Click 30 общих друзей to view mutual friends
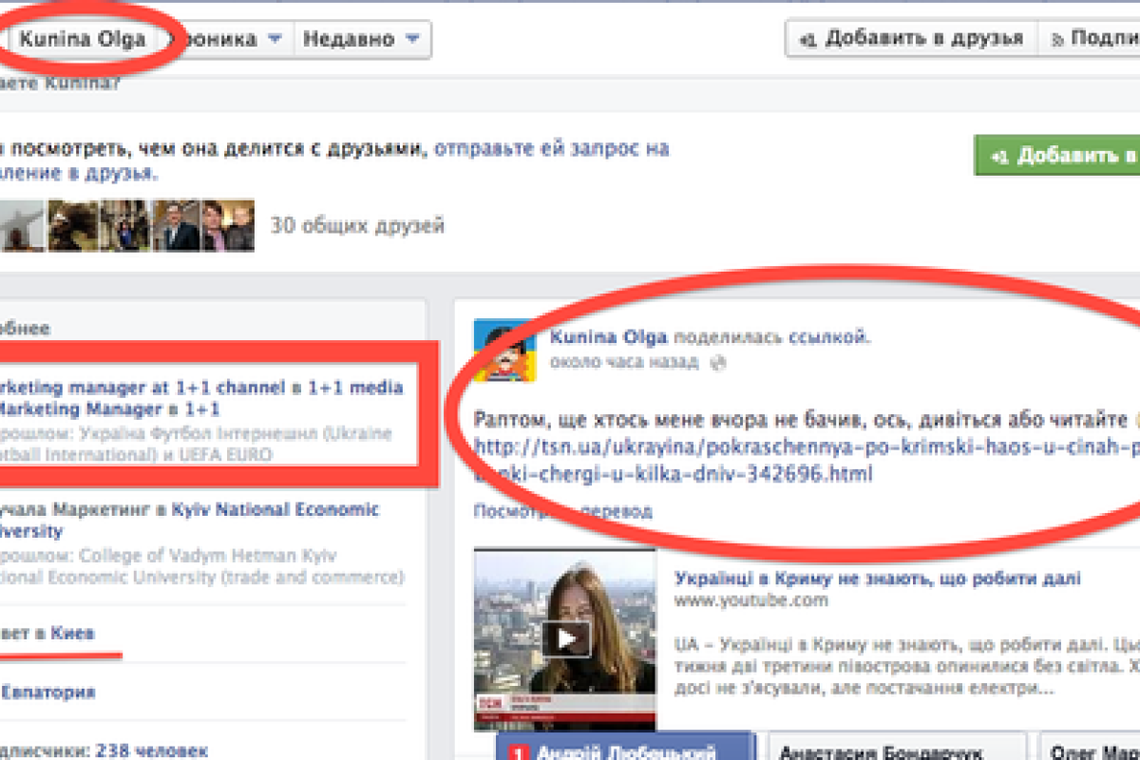This screenshot has width=1140, height=760. pos(359,225)
